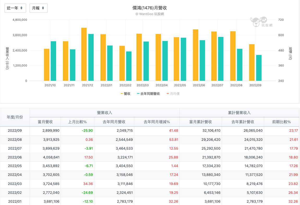Select the 2022/05 row label
Screen dimensions: 300x205
pos(15,166)
